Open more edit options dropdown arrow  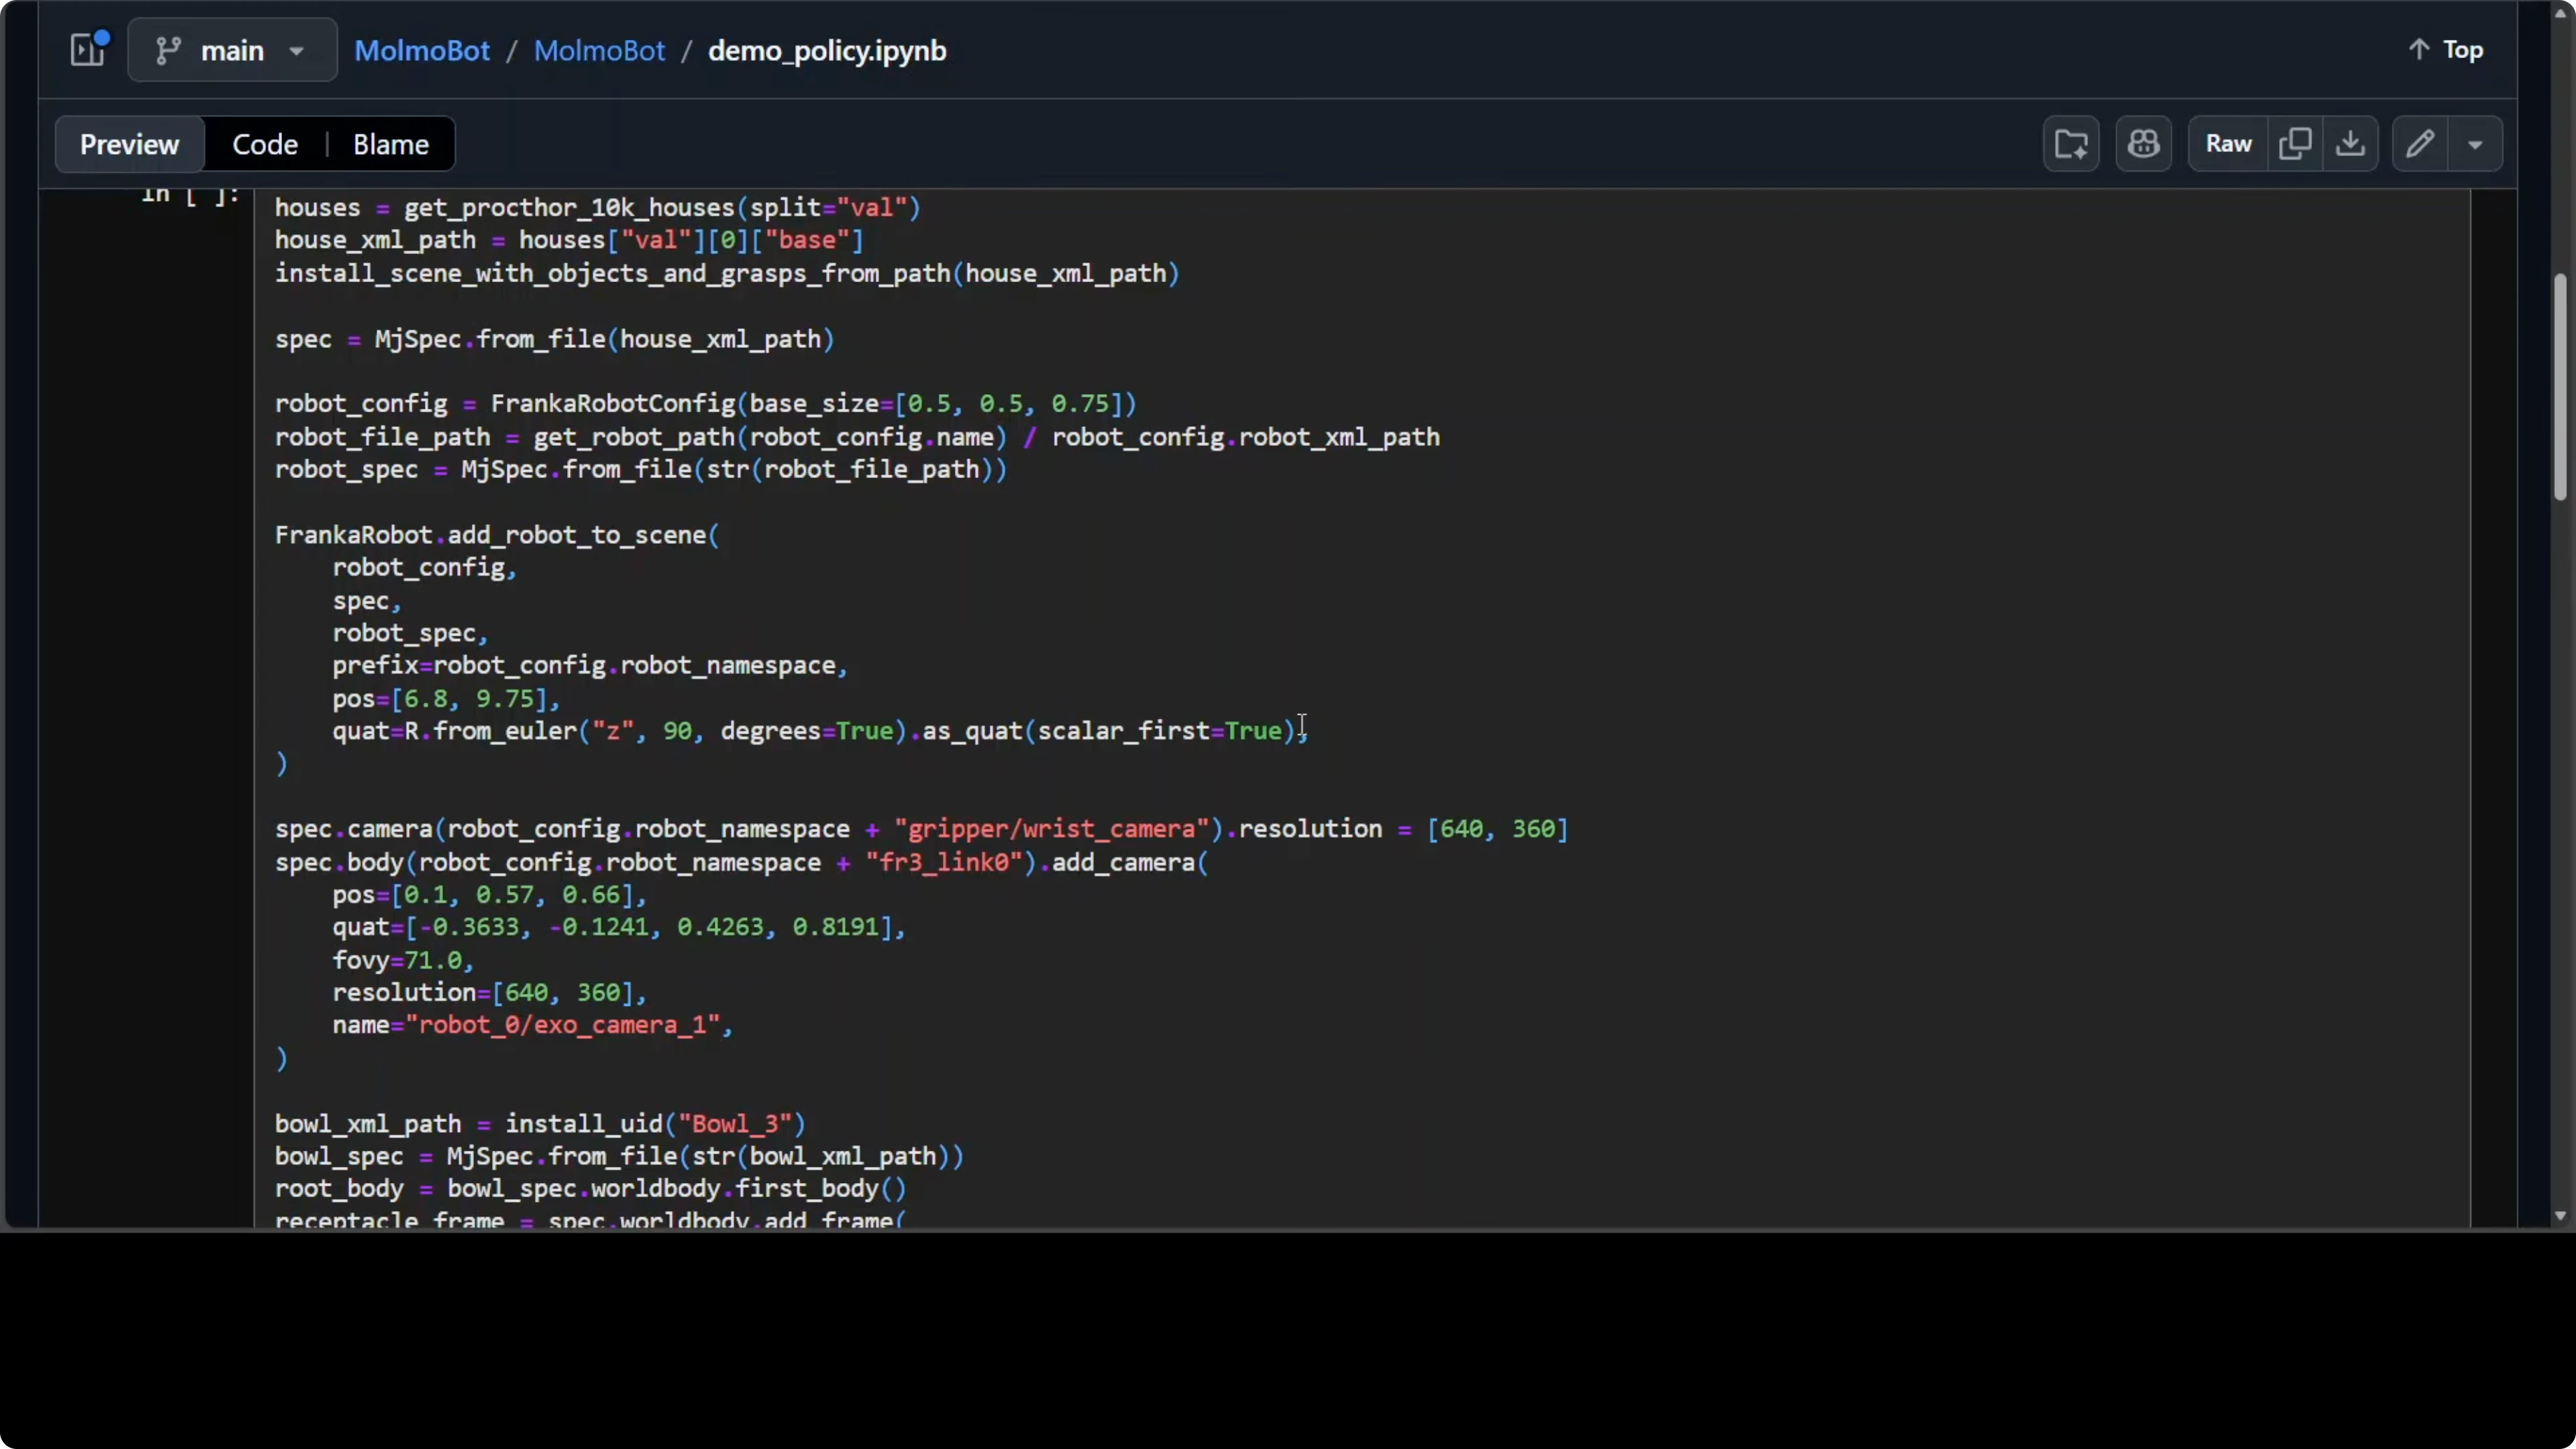[2475, 144]
